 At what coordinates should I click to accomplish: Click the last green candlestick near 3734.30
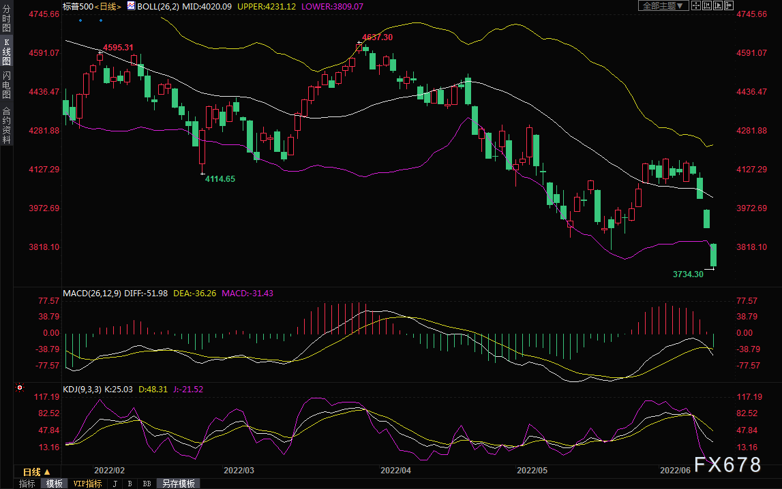click(714, 255)
